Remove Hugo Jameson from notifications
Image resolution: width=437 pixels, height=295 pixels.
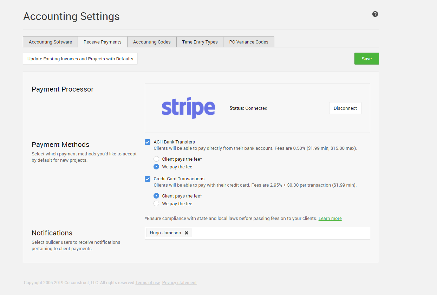click(x=187, y=233)
